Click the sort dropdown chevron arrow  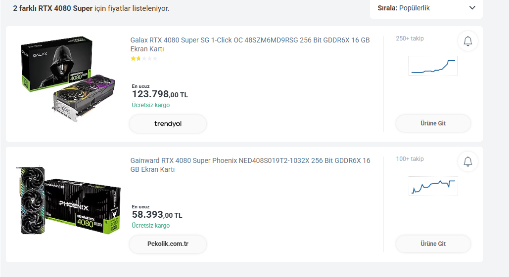472,8
